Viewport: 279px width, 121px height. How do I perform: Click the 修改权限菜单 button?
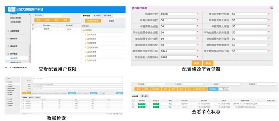93,21
